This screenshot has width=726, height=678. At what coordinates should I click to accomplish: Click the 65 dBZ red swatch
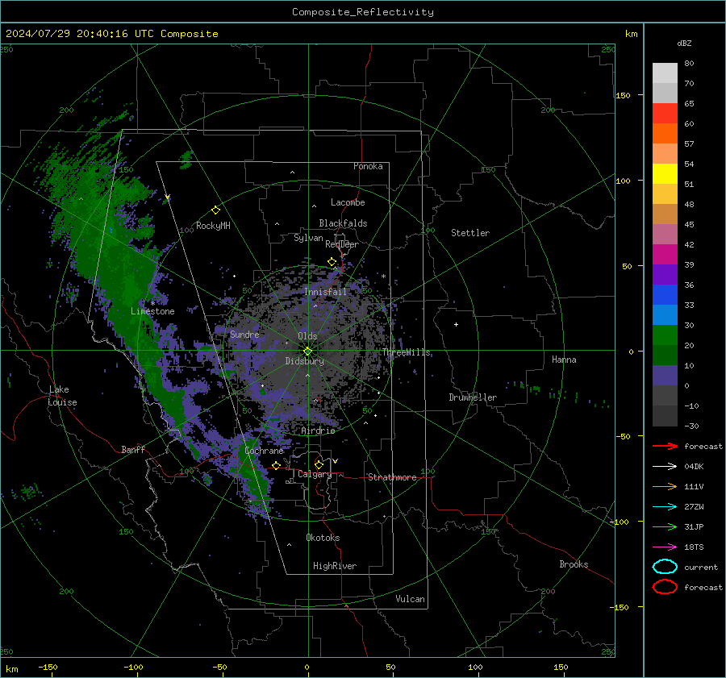(x=665, y=114)
